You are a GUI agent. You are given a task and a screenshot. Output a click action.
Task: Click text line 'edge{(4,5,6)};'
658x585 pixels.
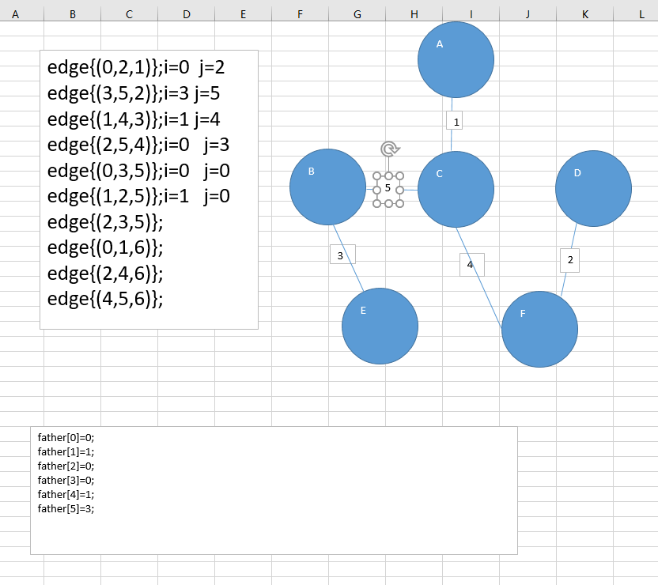[105, 299]
